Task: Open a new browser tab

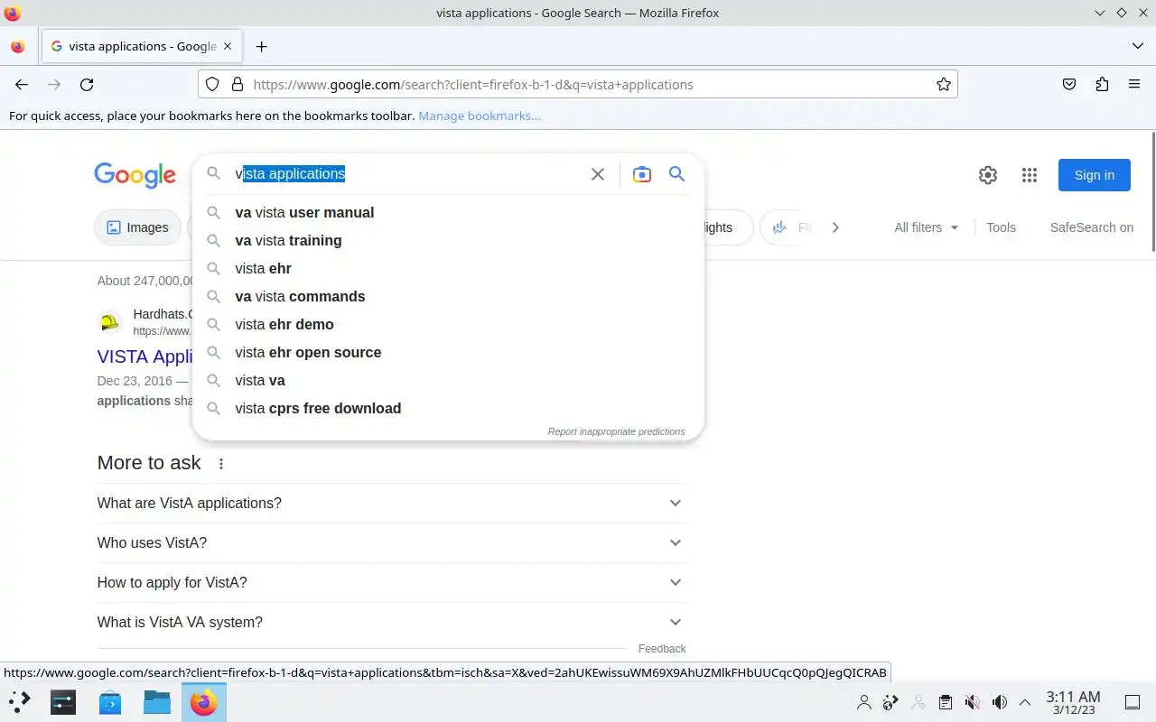Action: 261,46
